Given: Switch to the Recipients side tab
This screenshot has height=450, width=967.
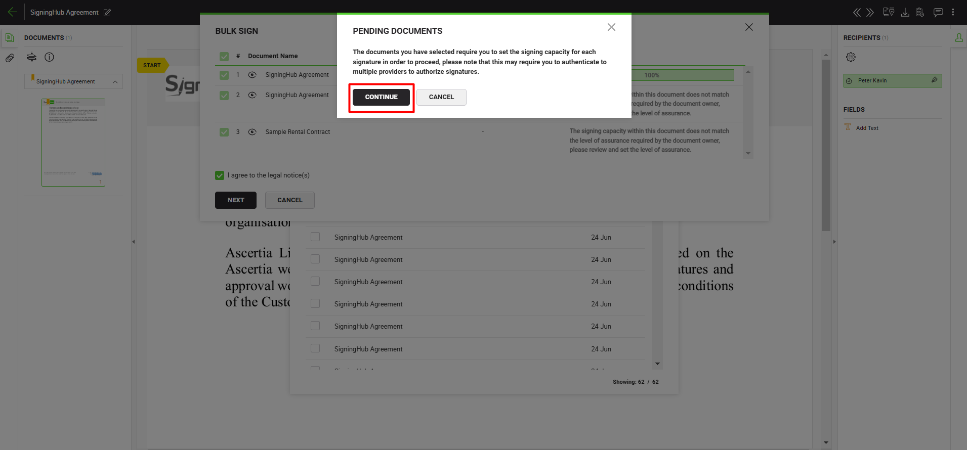Looking at the screenshot, I should (x=958, y=38).
